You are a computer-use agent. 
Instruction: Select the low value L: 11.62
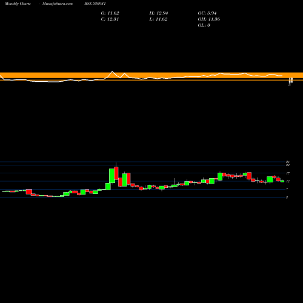click(x=158, y=19)
